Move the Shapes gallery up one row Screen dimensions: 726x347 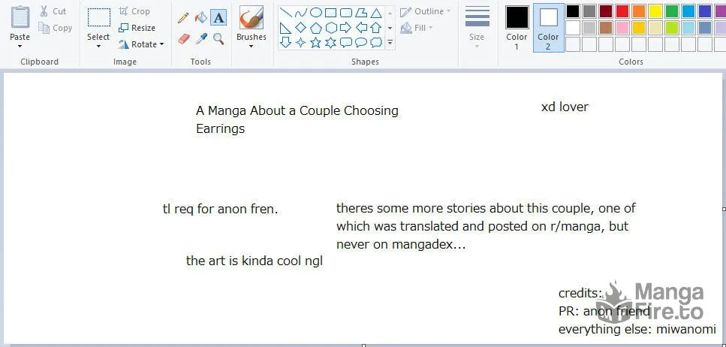click(x=390, y=13)
